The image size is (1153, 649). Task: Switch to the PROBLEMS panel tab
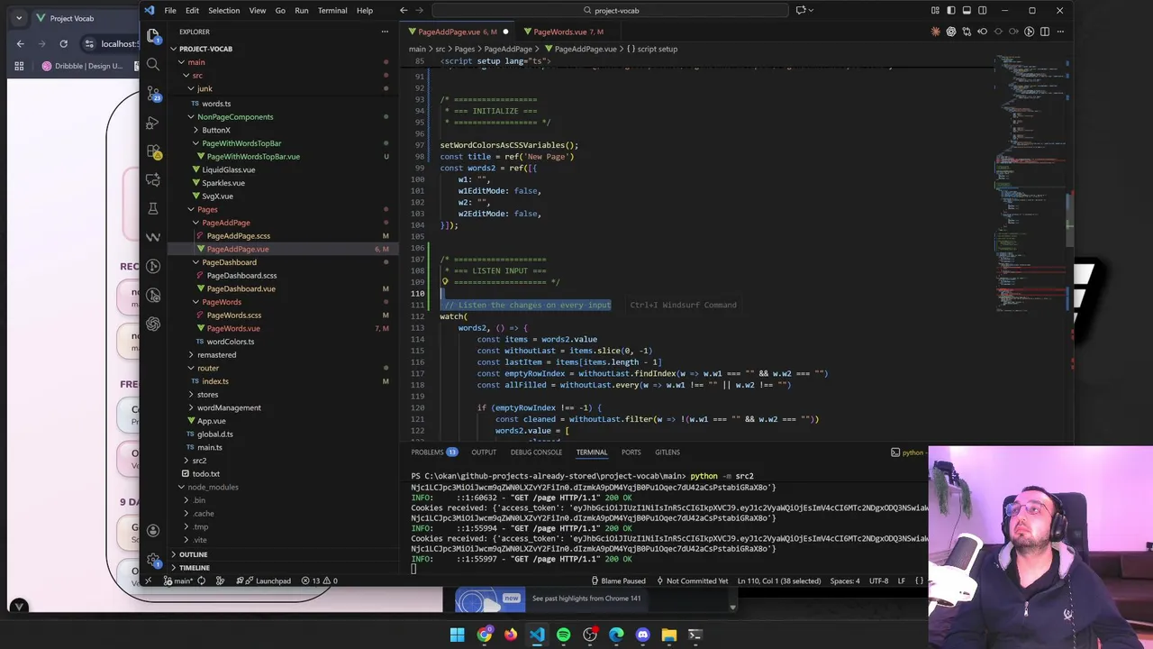(x=434, y=452)
